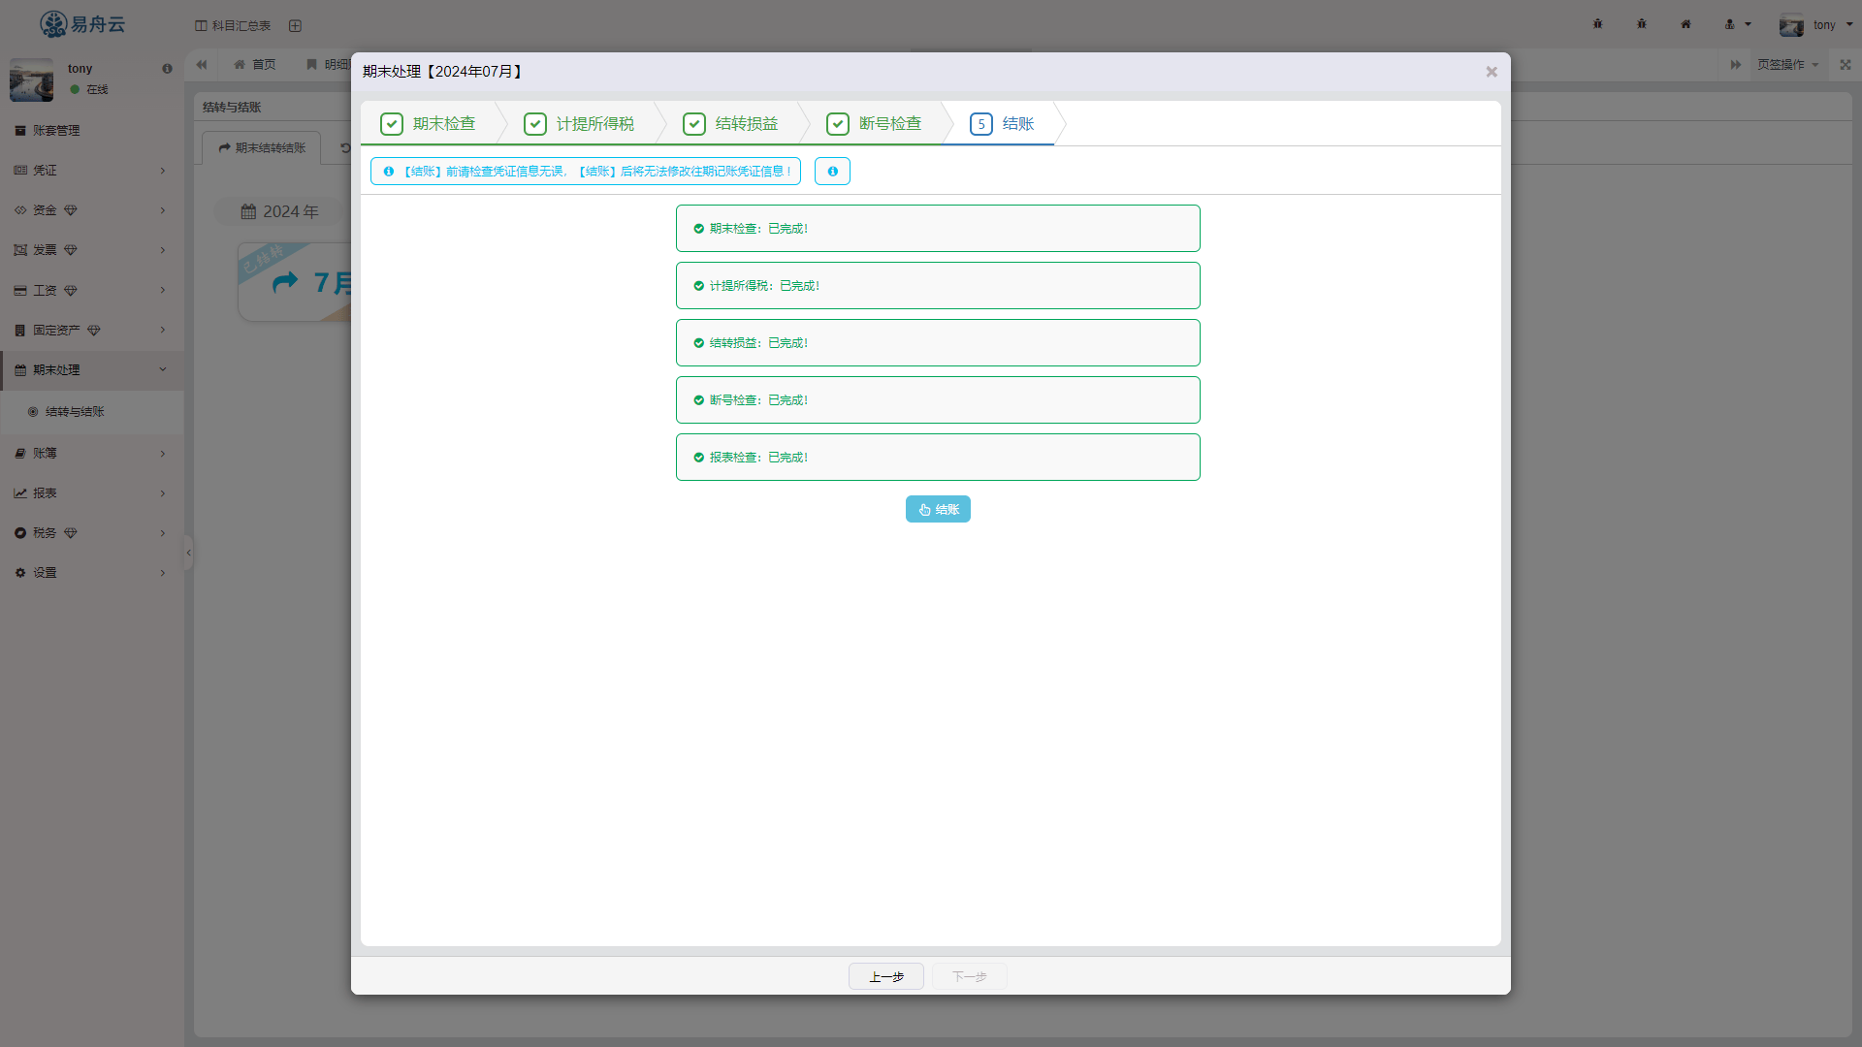This screenshot has height=1047, width=1862.
Task: Click the 上一步 previous step button
Action: tap(886, 976)
